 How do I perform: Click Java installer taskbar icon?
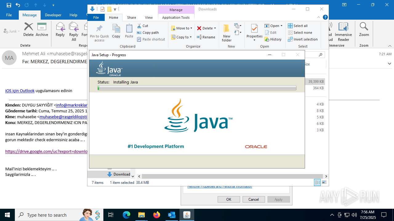pyautogui.click(x=187, y=215)
